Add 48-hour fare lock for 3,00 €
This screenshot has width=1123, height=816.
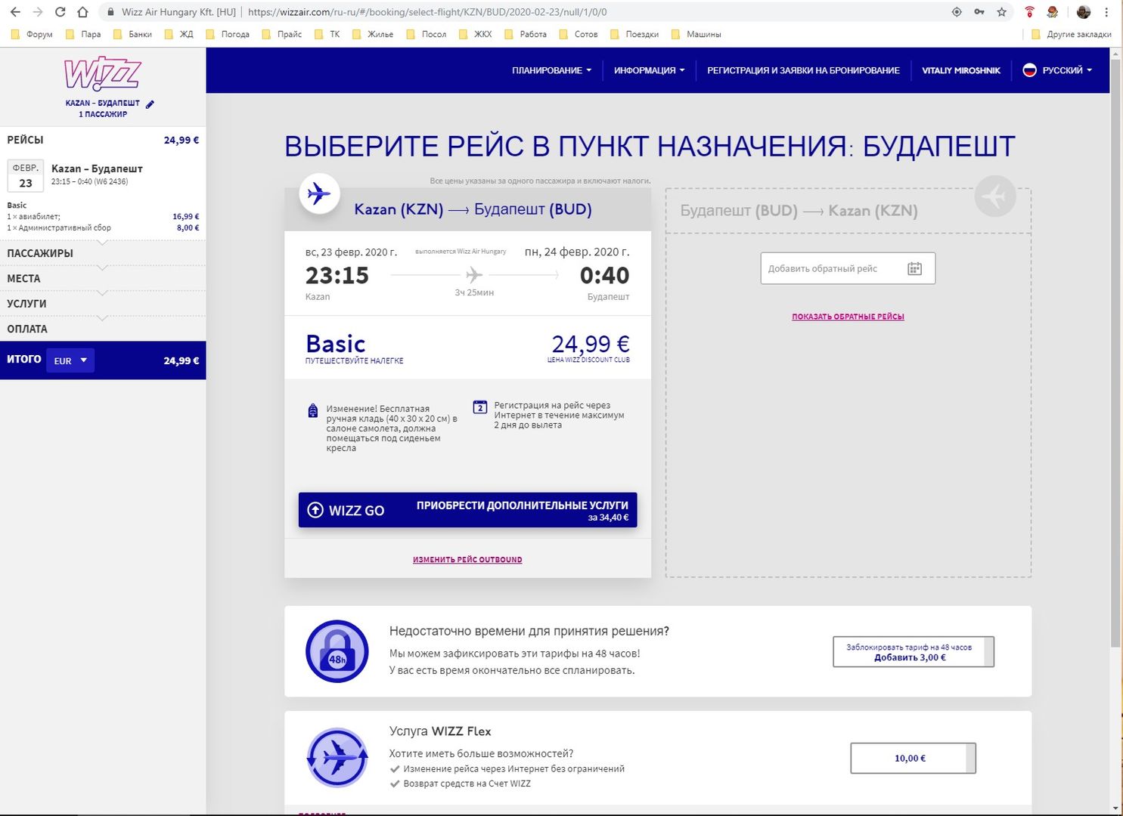(x=913, y=652)
